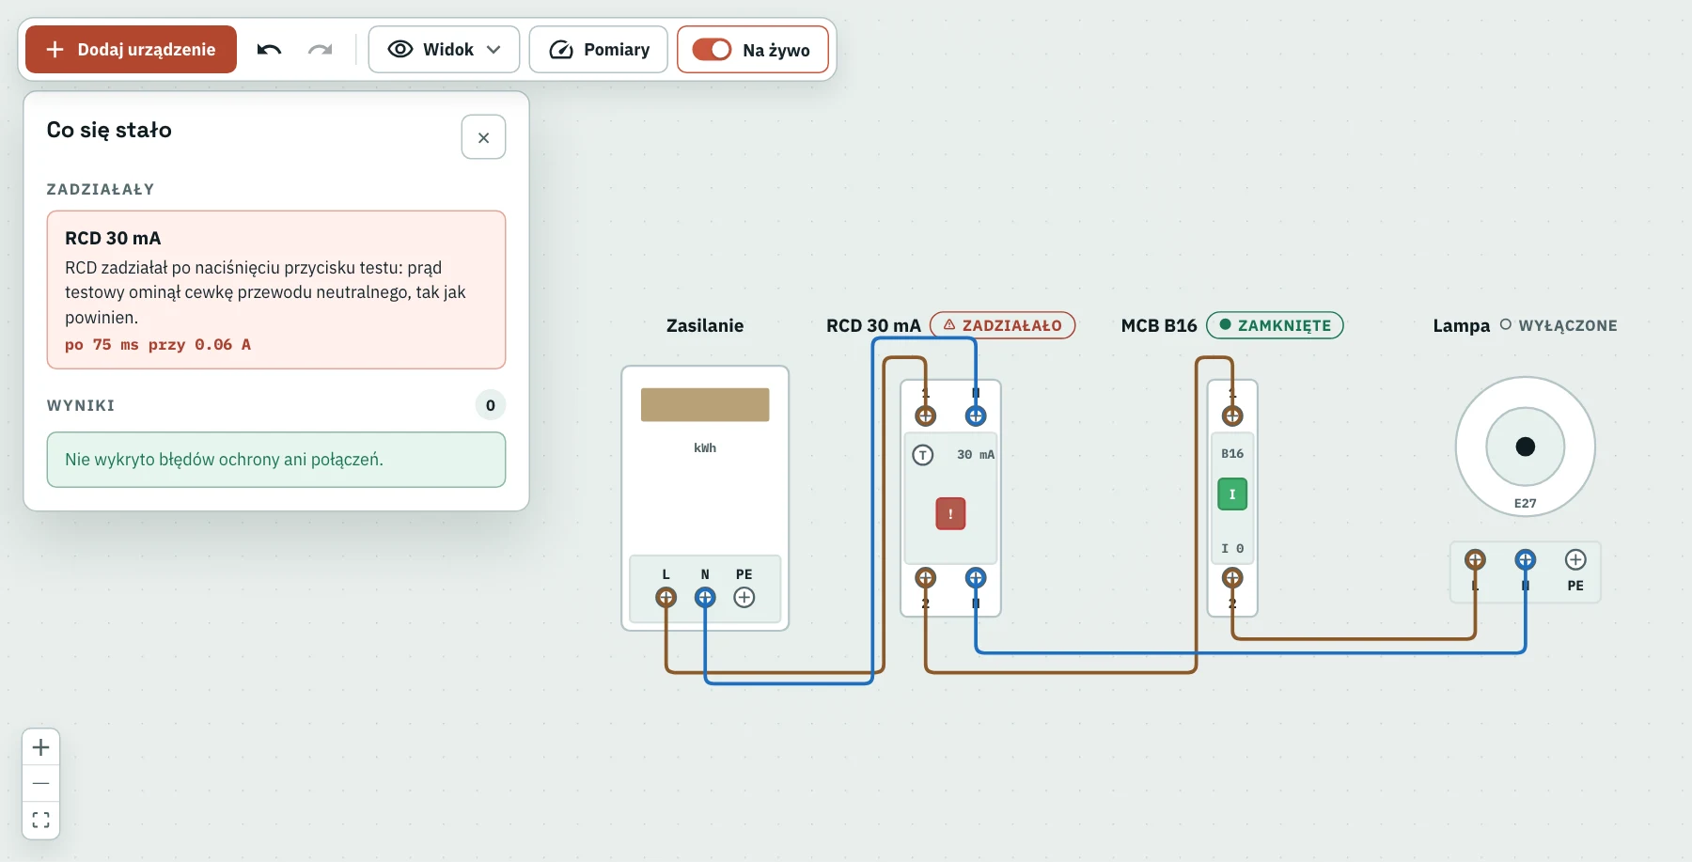Click the MCB B16 top terminal
Image resolution: width=1692 pixels, height=862 pixels.
tap(1232, 415)
